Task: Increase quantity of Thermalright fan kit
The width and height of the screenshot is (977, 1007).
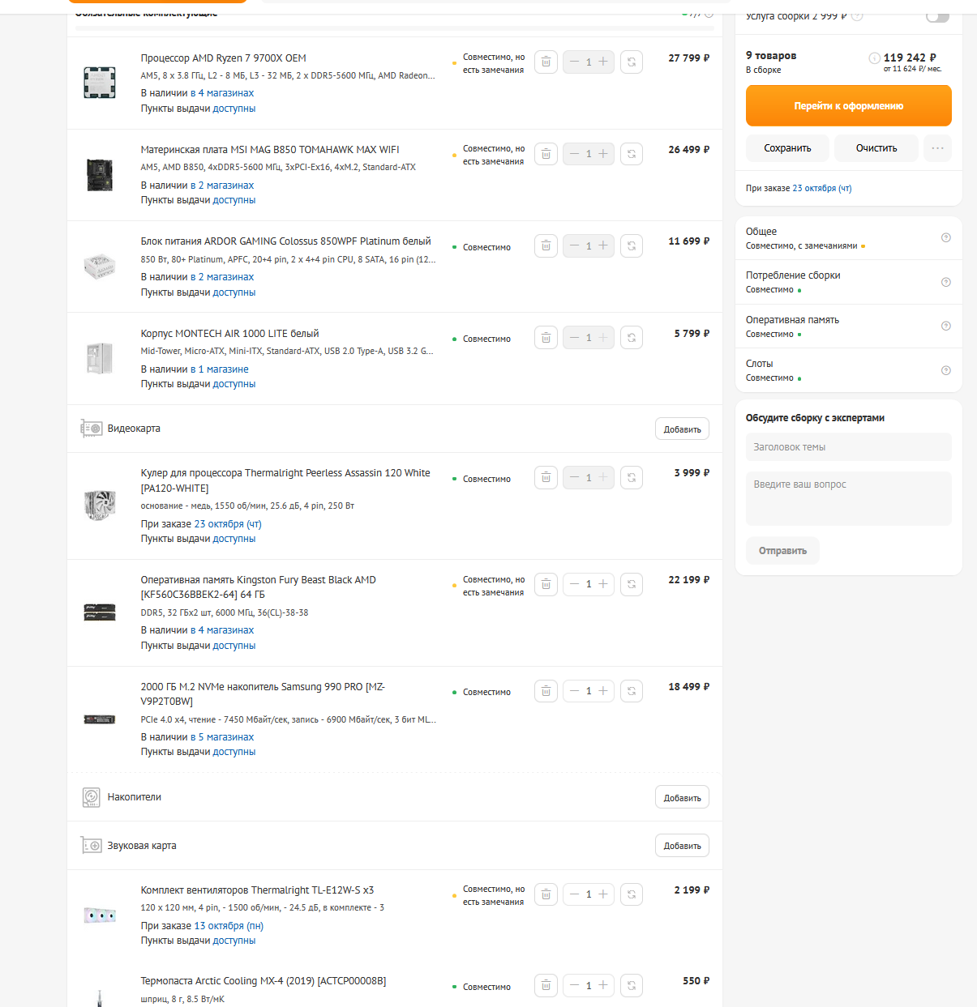Action: point(603,894)
